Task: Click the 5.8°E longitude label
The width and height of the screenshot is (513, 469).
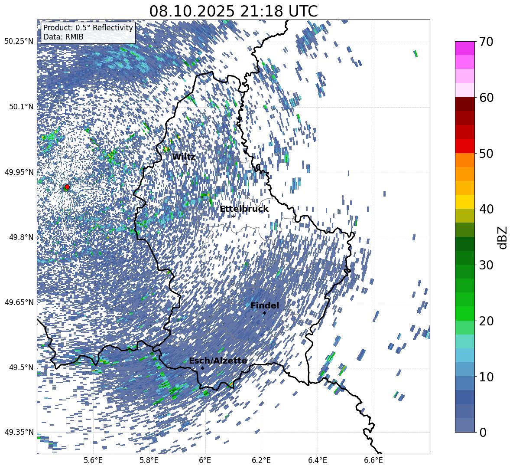Action: pos(149,460)
